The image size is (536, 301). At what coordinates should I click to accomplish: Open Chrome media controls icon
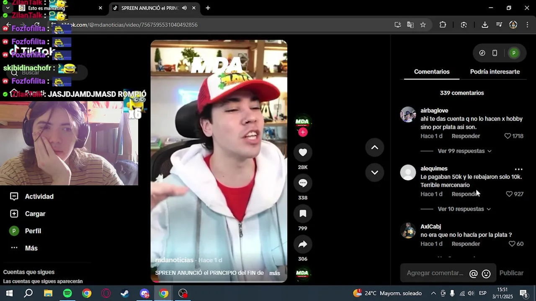click(x=499, y=25)
